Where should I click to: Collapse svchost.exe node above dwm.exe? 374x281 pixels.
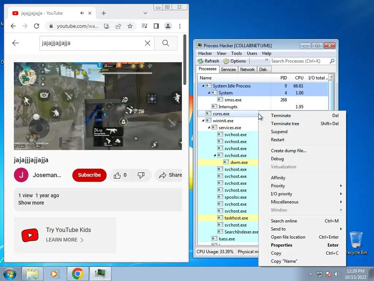tap(215, 155)
